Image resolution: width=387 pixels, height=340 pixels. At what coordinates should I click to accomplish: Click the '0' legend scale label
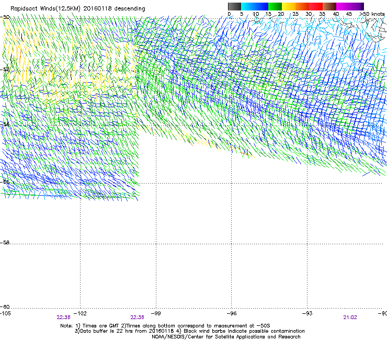[229, 14]
